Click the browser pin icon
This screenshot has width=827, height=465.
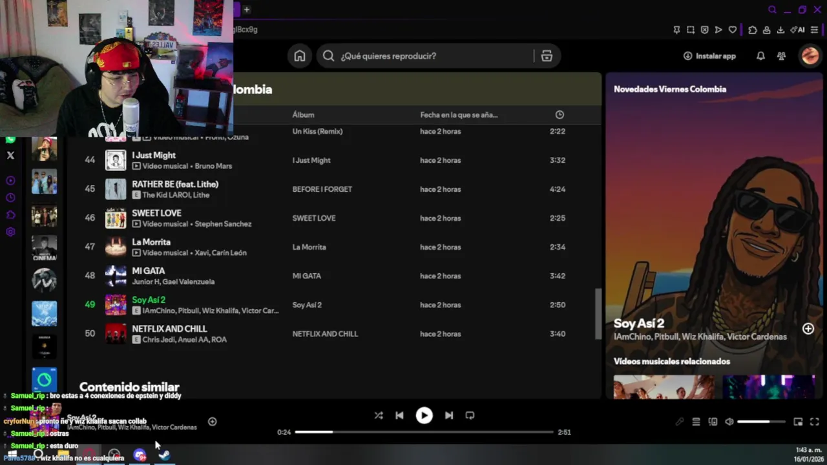pos(676,30)
